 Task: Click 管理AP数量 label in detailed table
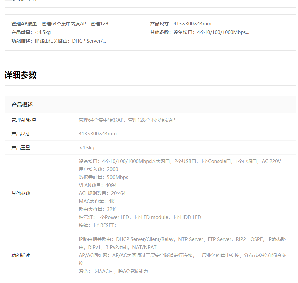[24, 120]
